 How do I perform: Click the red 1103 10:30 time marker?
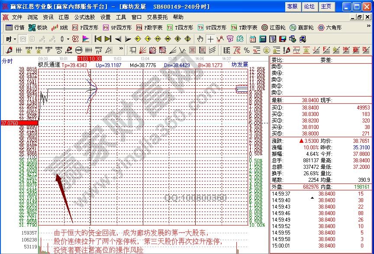tap(89, 58)
